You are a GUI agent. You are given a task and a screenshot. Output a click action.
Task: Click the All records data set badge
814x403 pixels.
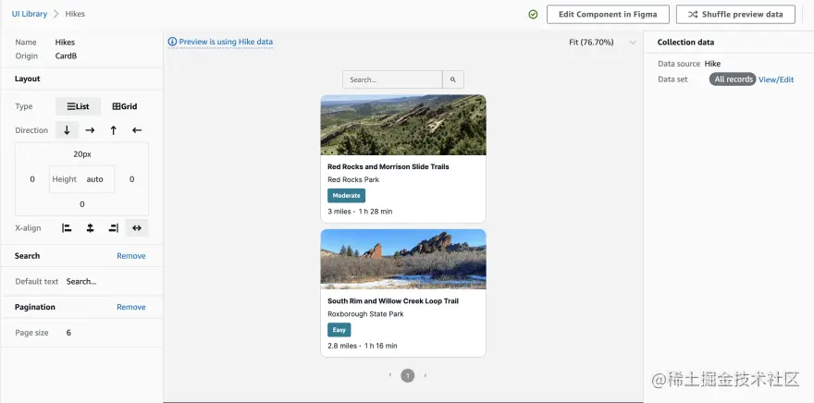pos(733,79)
